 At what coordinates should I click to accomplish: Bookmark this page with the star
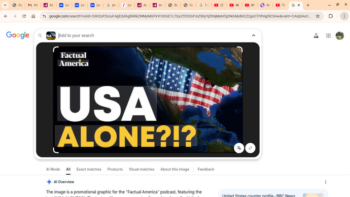pyautogui.click(x=318, y=16)
